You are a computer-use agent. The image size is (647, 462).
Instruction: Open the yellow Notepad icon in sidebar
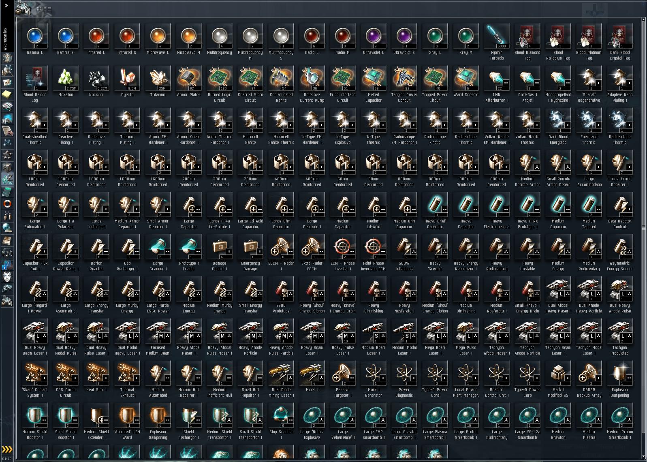[x=7, y=94]
